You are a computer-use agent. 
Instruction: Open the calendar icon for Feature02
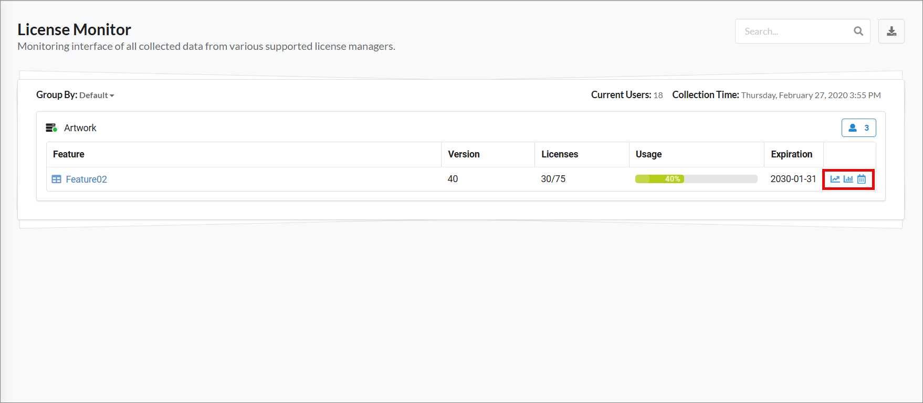[x=862, y=179]
